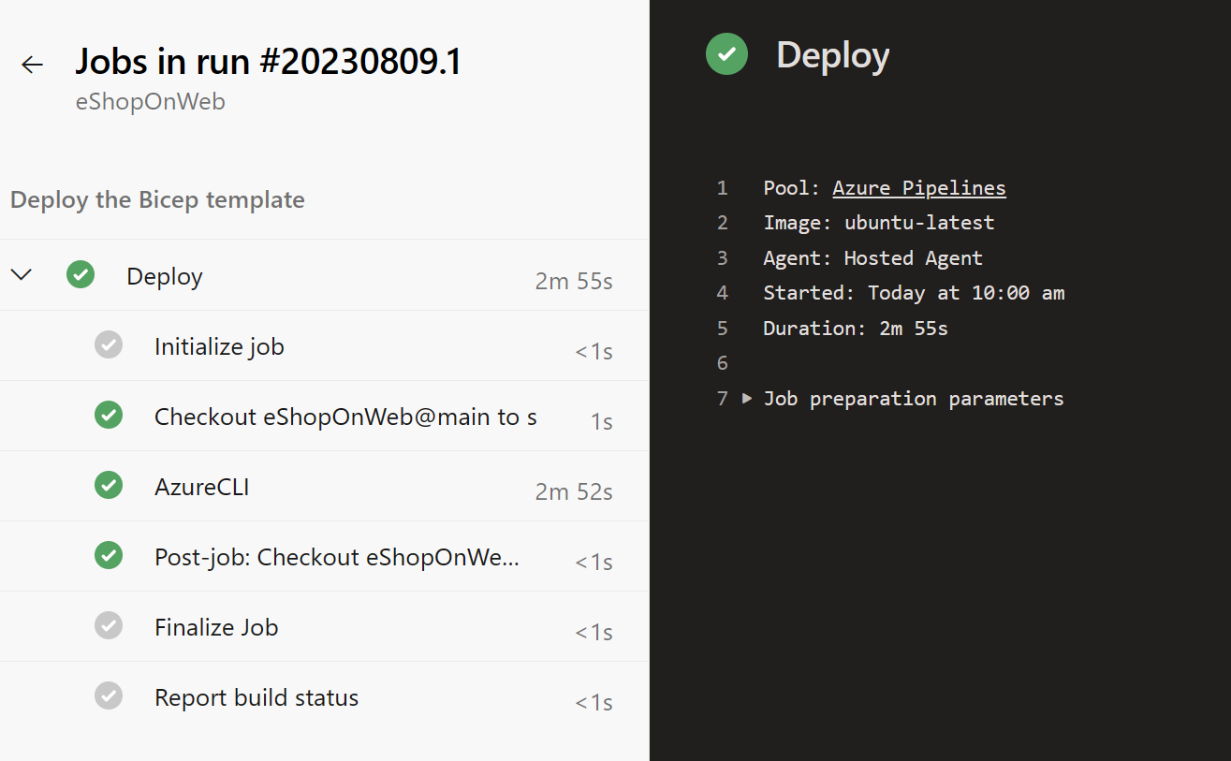Click the grey status icon for Initialize job
Image resolution: width=1231 pixels, height=761 pixels.
point(109,344)
